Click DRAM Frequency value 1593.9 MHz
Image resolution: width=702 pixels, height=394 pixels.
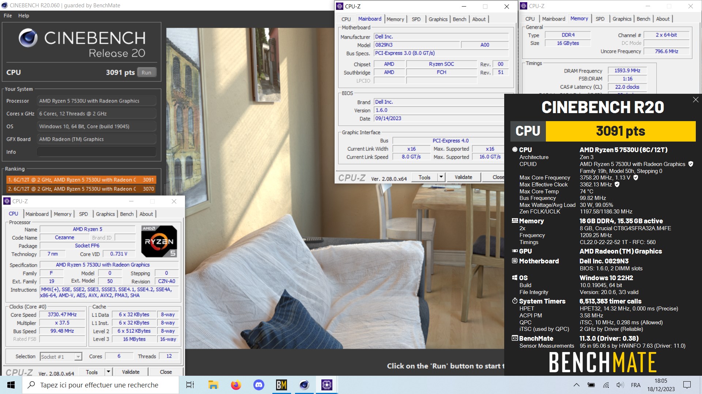click(x=627, y=70)
